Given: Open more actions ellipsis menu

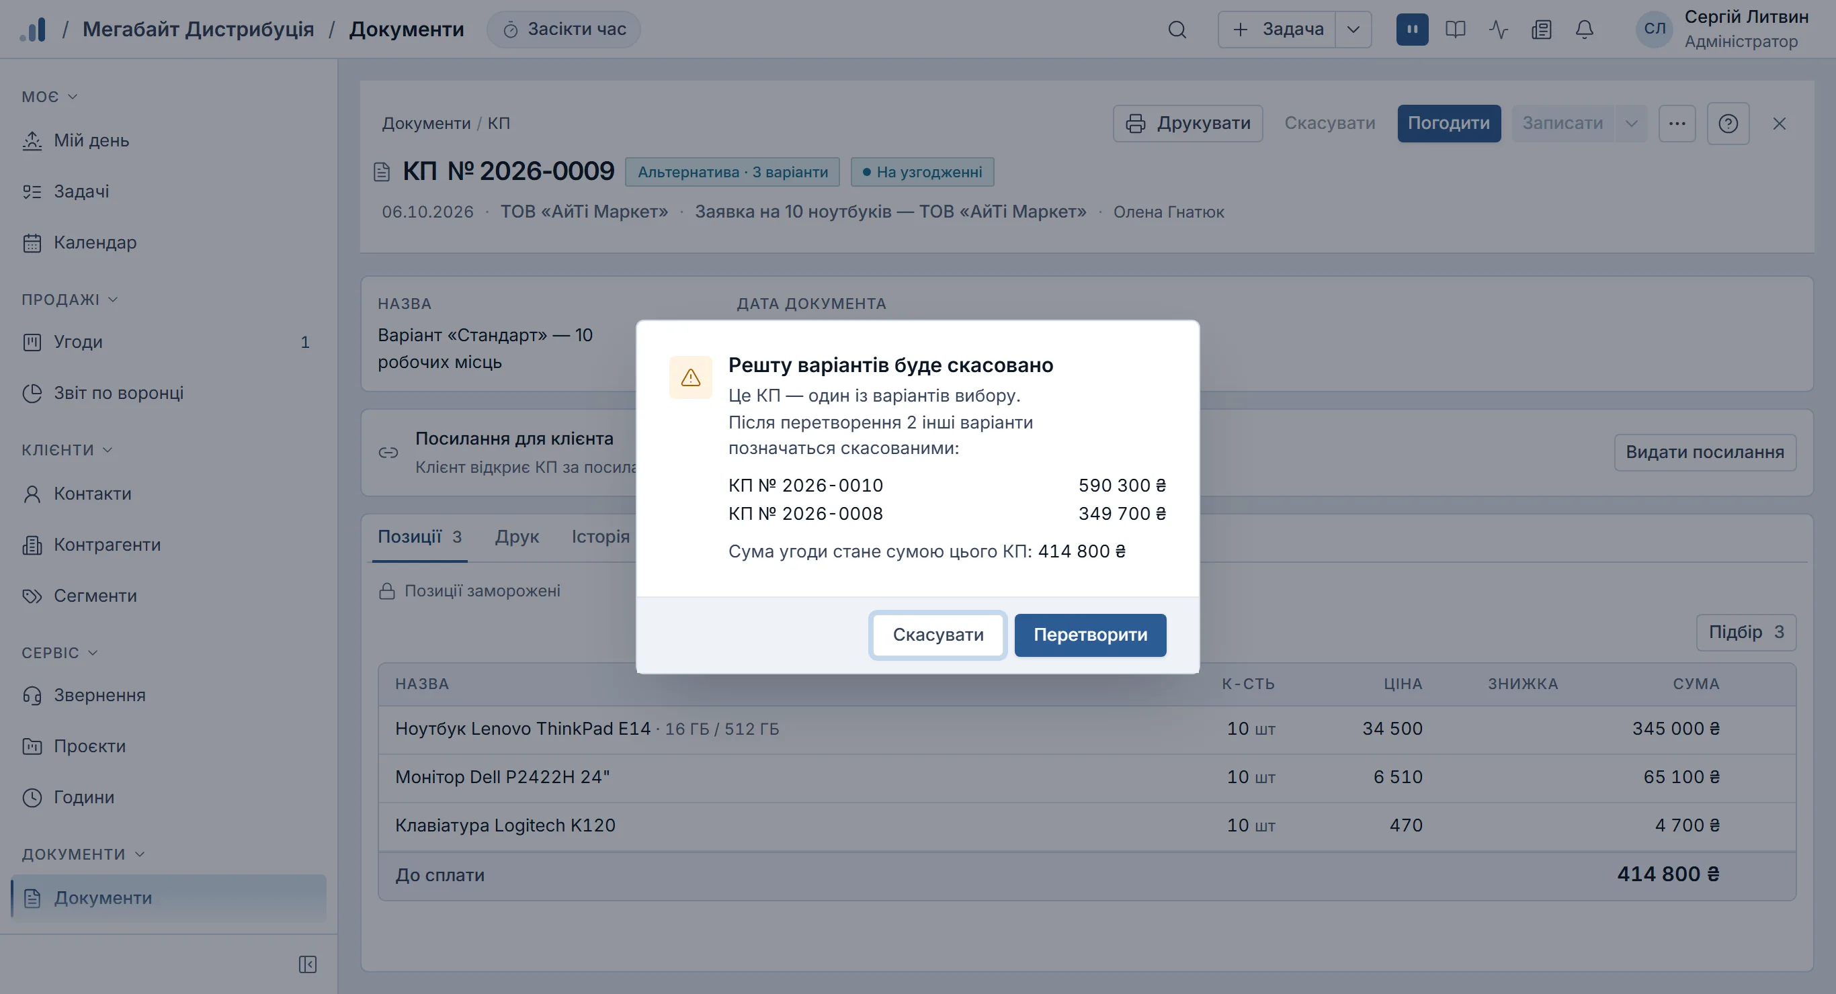Looking at the screenshot, I should [1676, 124].
